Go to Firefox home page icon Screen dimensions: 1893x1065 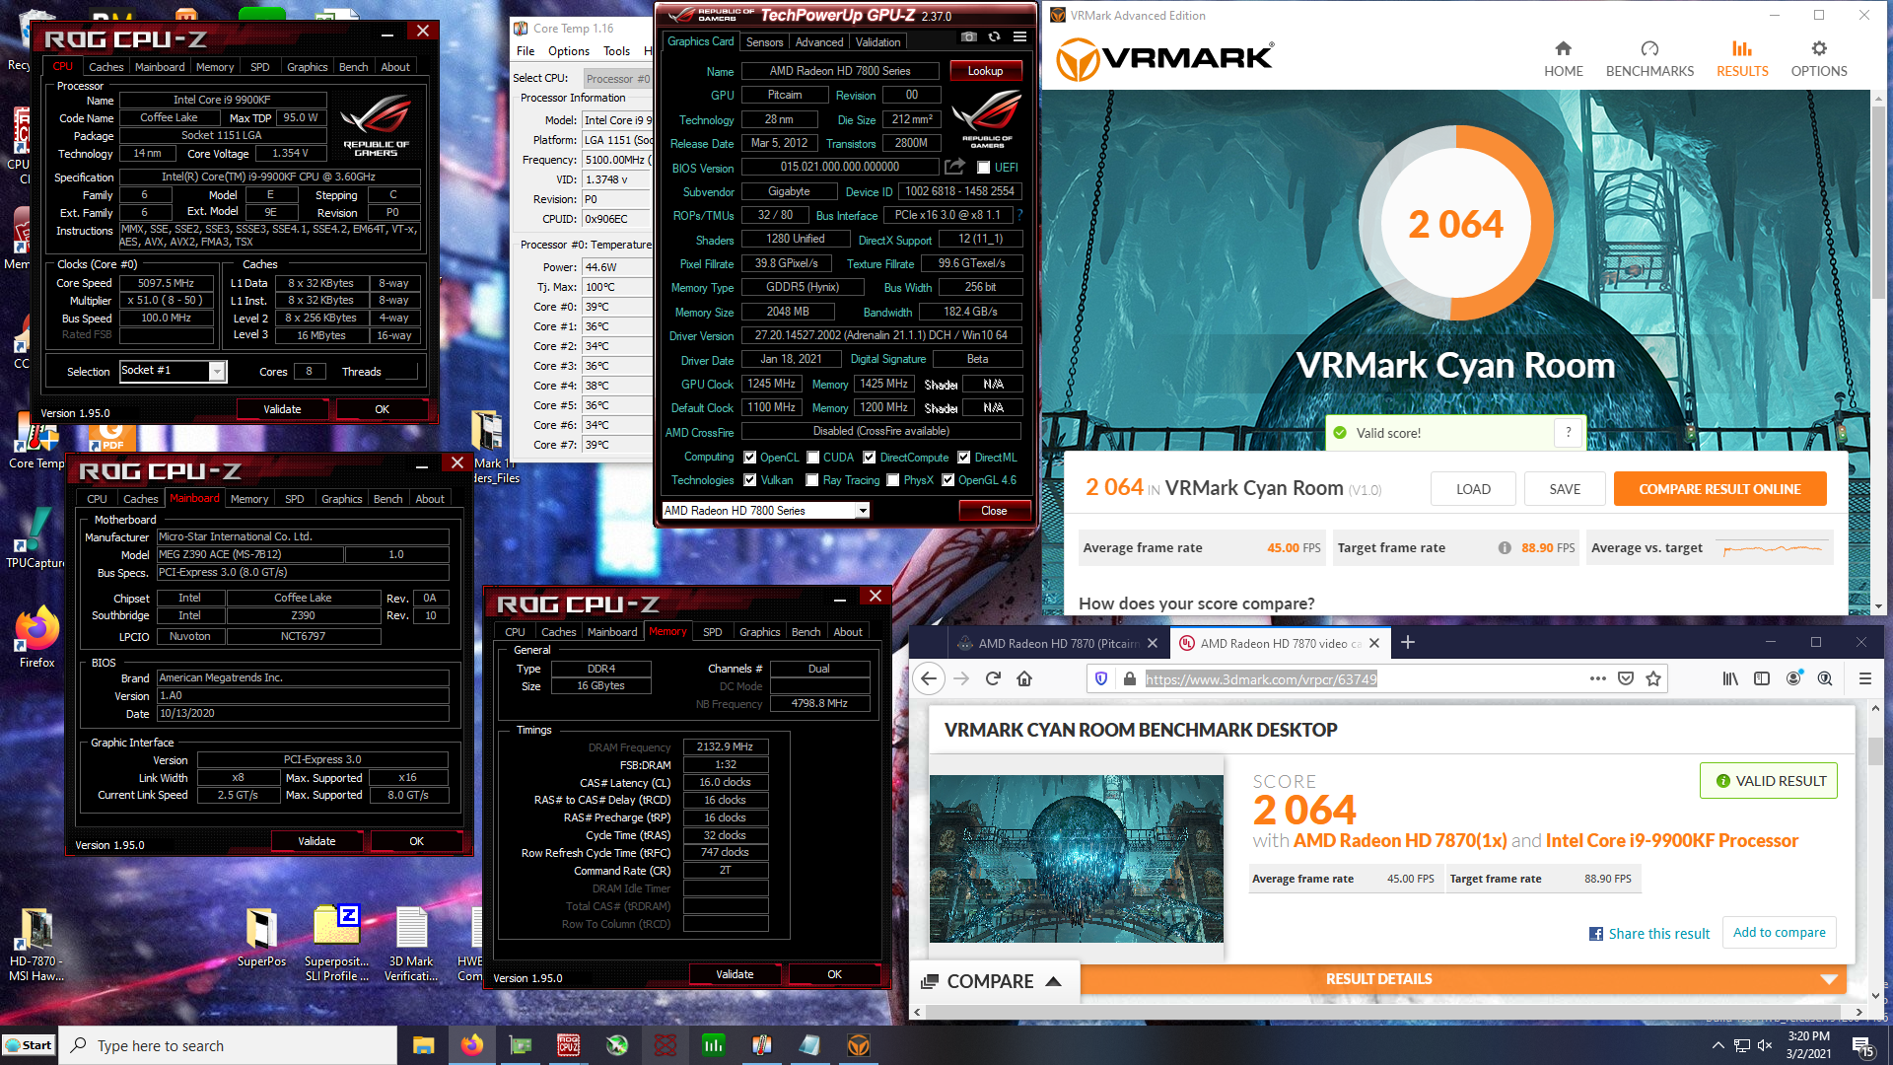1024,678
